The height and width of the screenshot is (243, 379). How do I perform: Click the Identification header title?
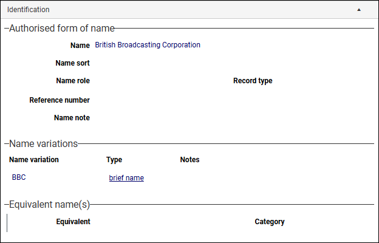point(29,10)
